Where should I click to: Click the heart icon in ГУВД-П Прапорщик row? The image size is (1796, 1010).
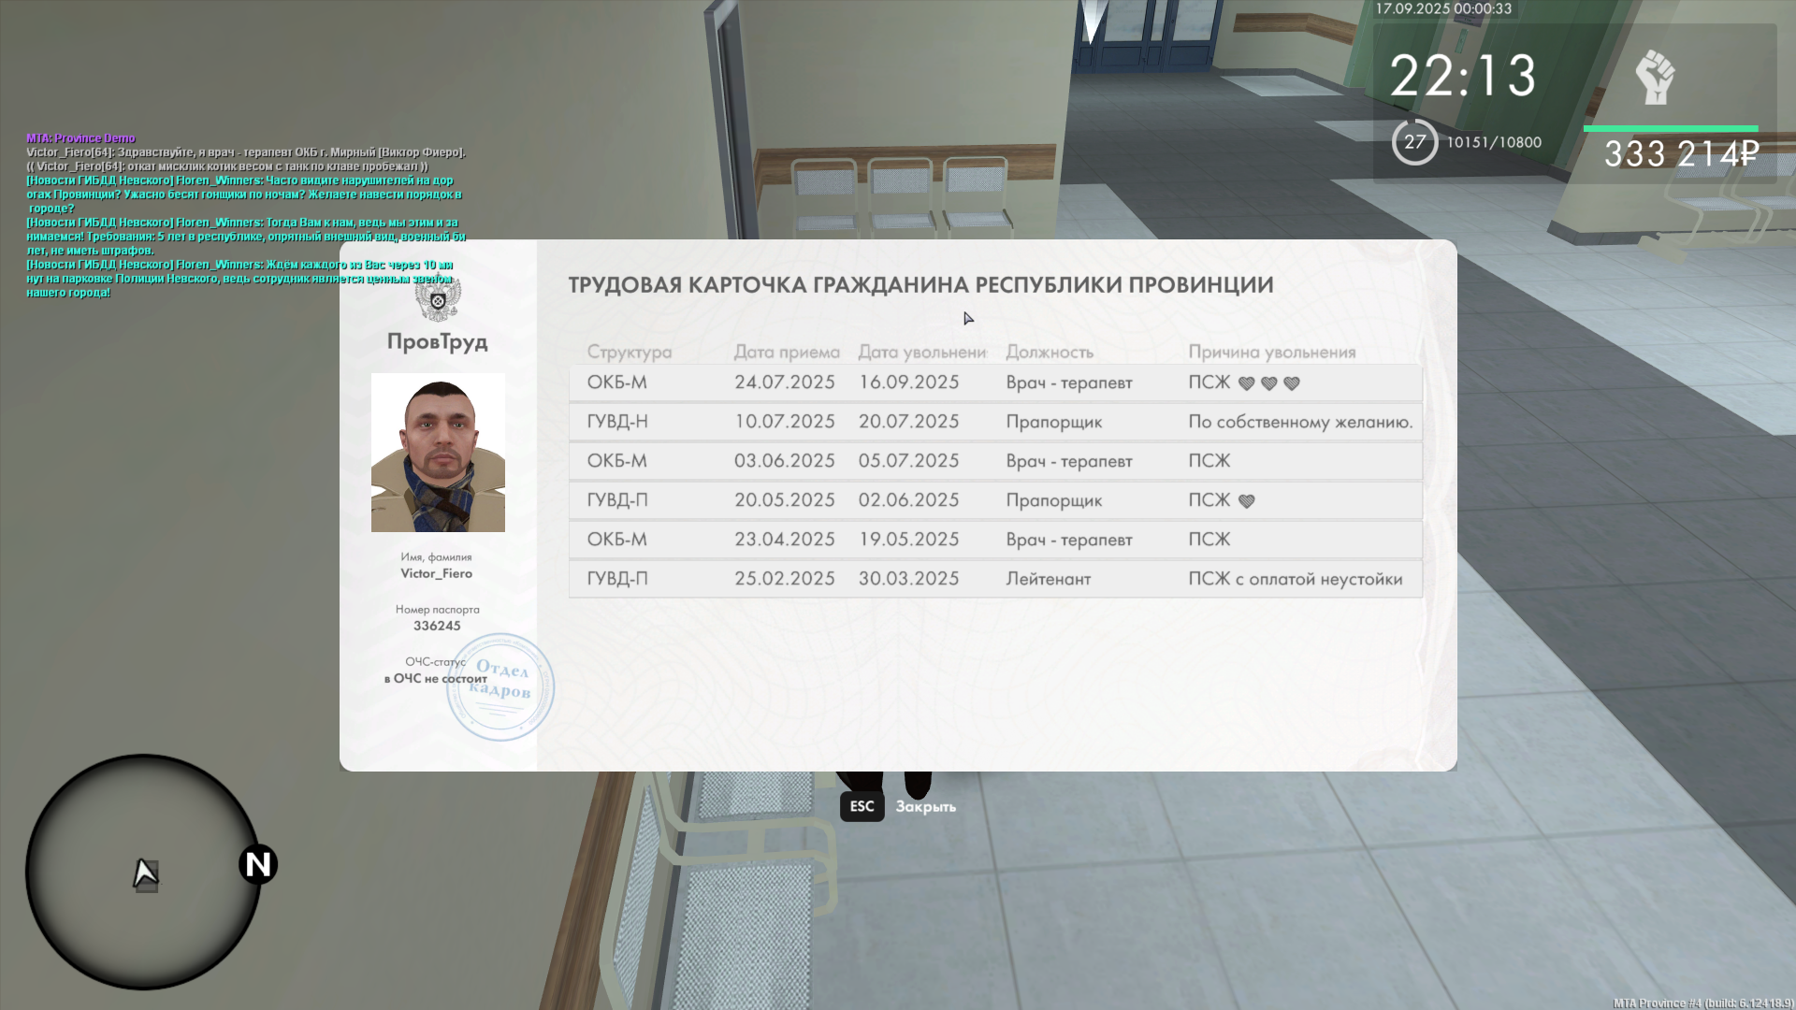click(1246, 501)
